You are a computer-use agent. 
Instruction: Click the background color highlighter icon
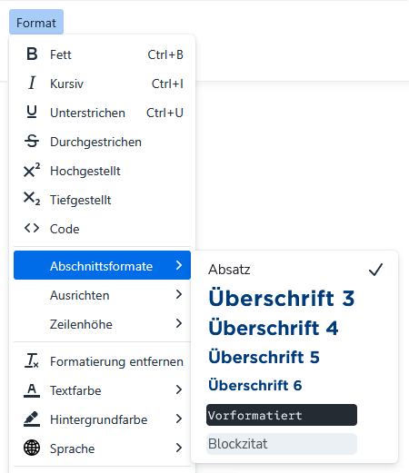pos(32,419)
